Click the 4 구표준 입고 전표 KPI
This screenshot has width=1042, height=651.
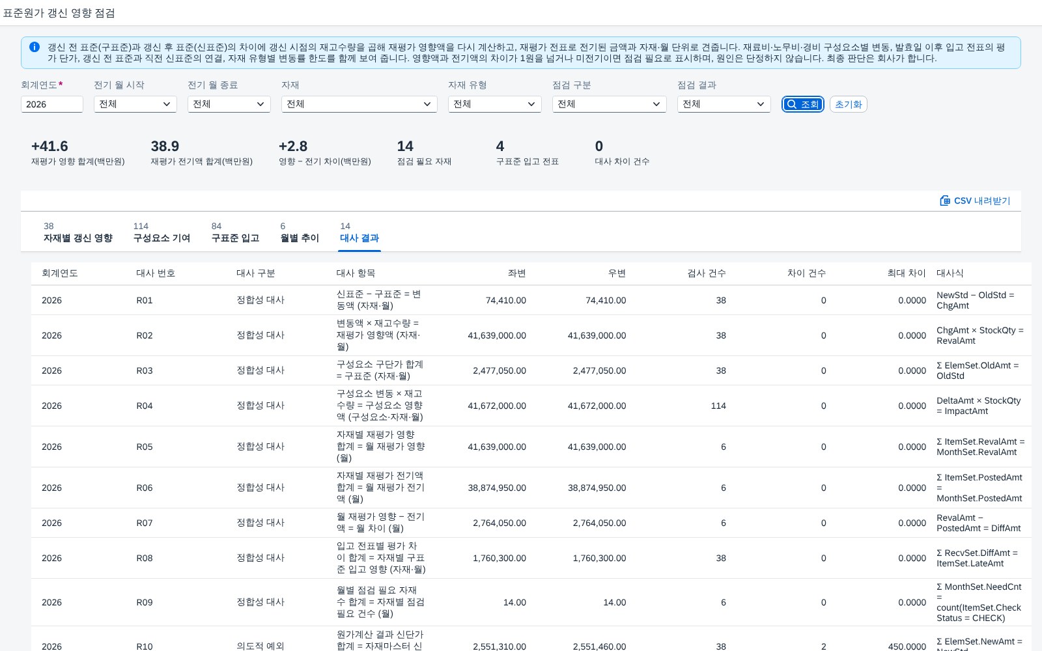pyautogui.click(x=527, y=152)
